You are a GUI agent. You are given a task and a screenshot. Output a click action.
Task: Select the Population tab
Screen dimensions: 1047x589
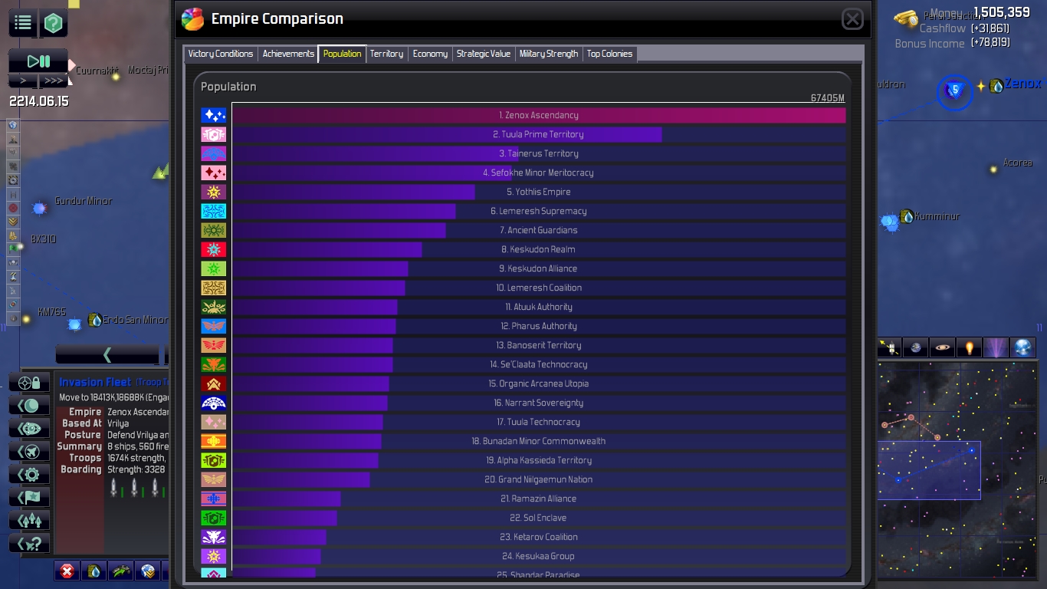pos(342,54)
